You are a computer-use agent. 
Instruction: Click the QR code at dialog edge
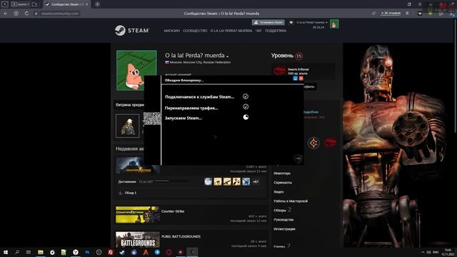pyautogui.click(x=152, y=119)
